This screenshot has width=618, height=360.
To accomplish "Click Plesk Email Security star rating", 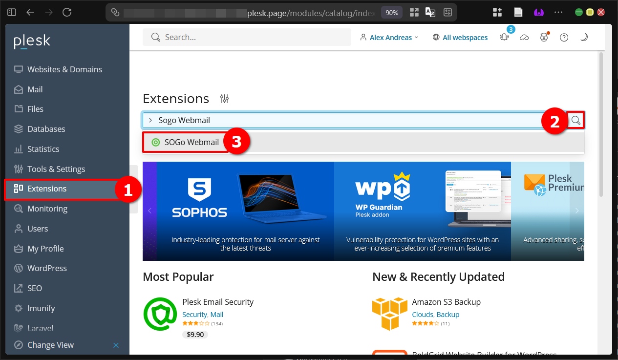I will coord(196,323).
